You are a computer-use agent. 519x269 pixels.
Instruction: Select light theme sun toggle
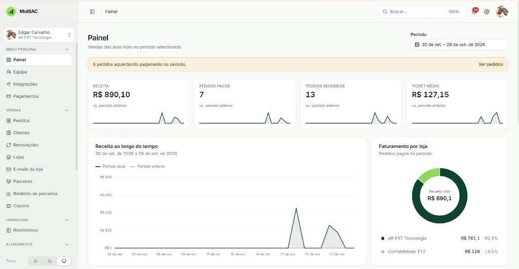[35, 261]
